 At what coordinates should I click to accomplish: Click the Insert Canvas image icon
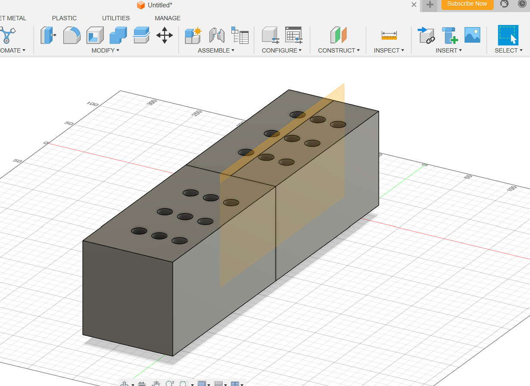point(472,35)
